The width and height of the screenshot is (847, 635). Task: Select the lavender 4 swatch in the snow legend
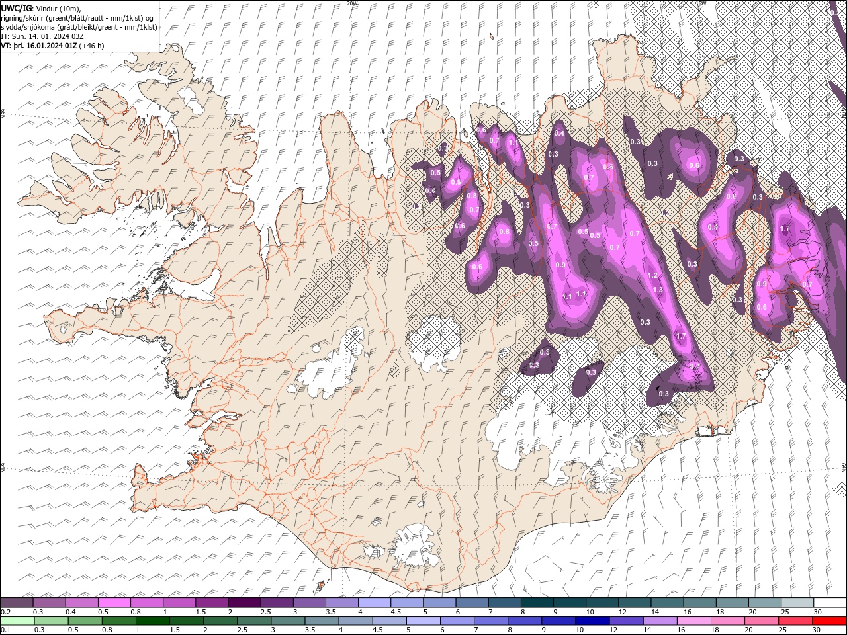(375, 602)
